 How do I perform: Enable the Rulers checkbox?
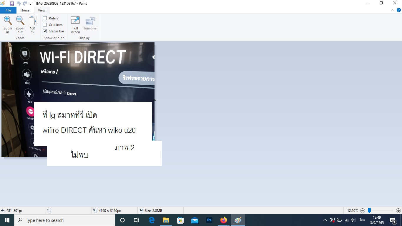click(45, 18)
